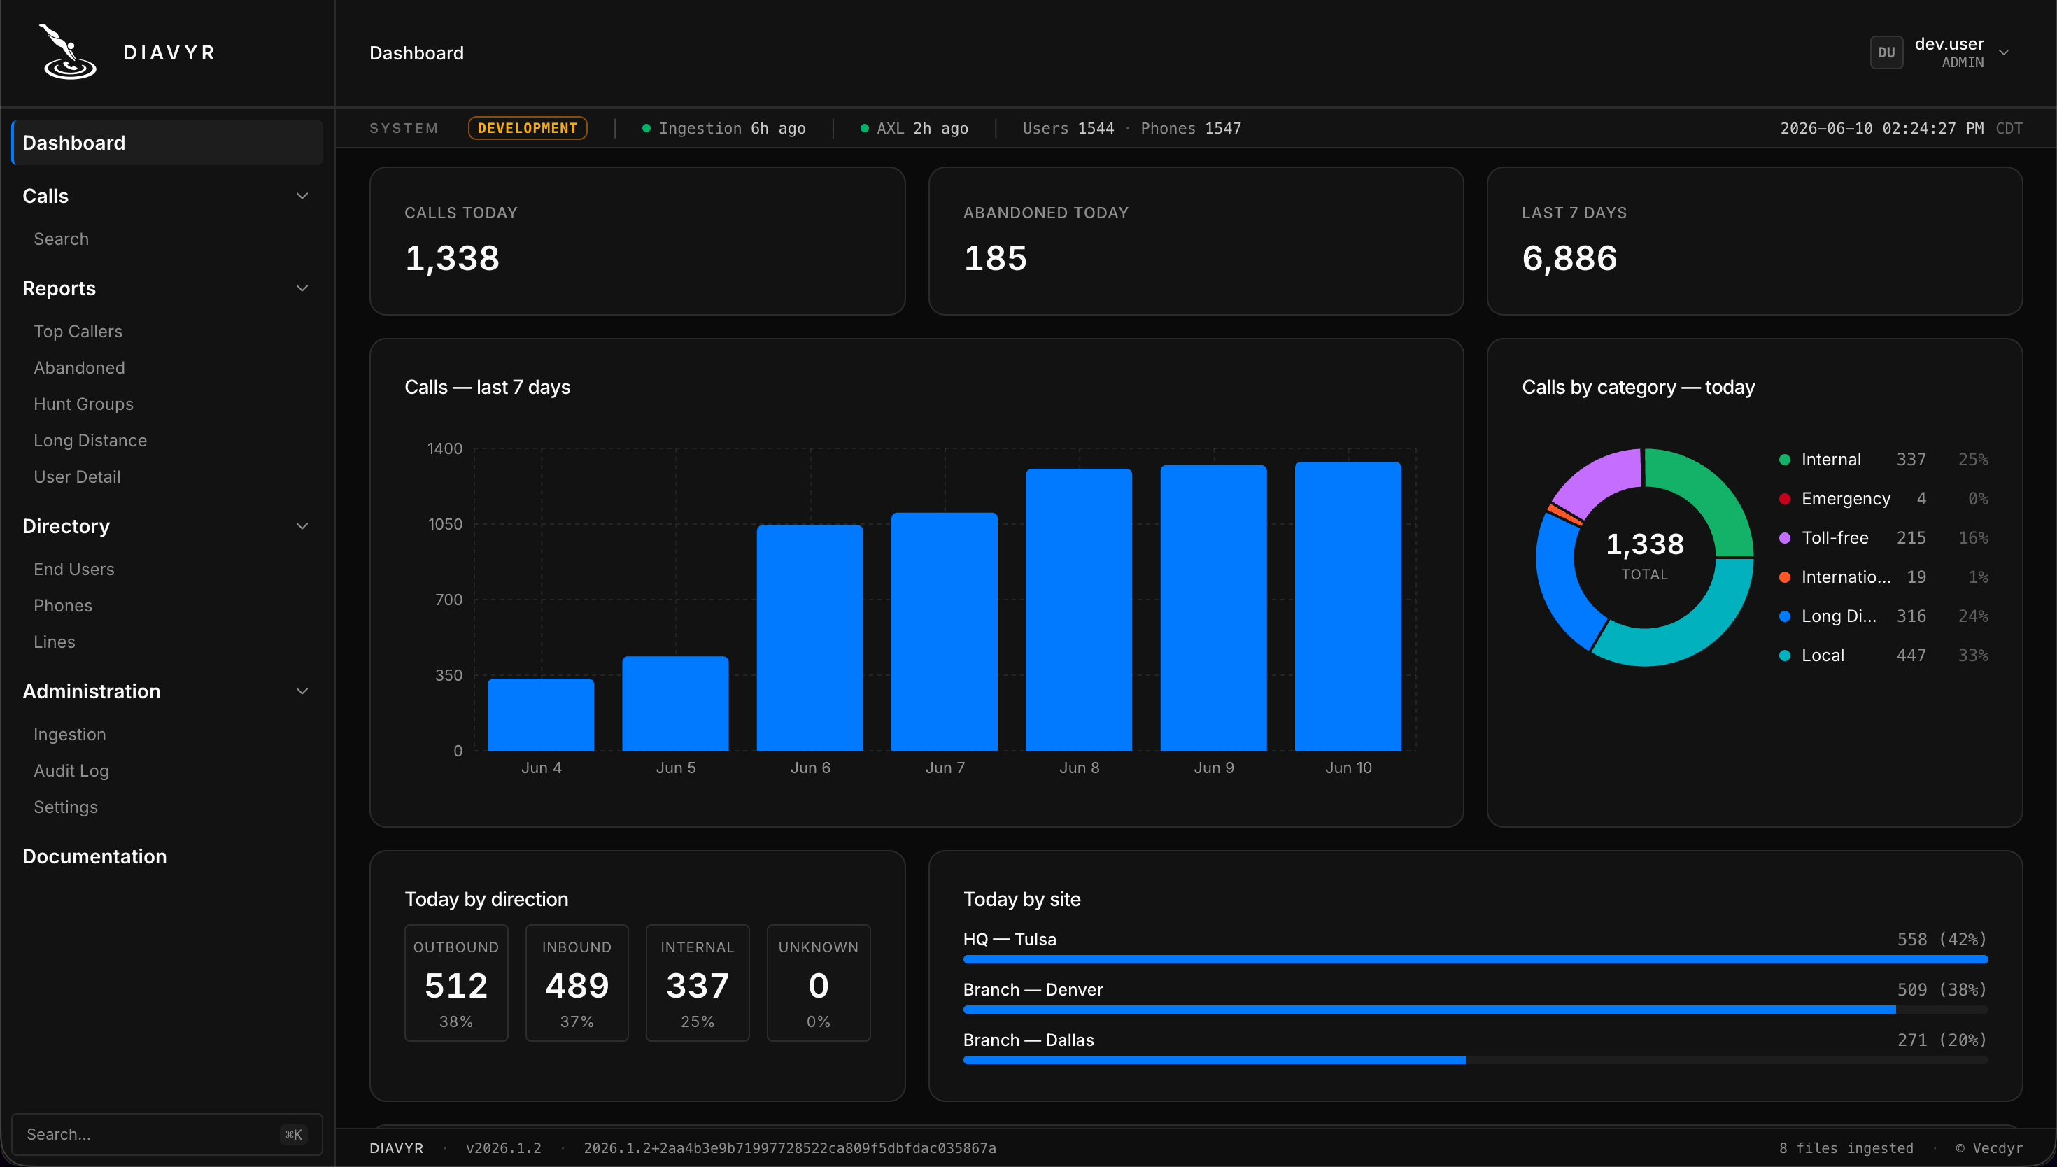
Task: Click the Phones 1547 count
Action: point(1191,128)
